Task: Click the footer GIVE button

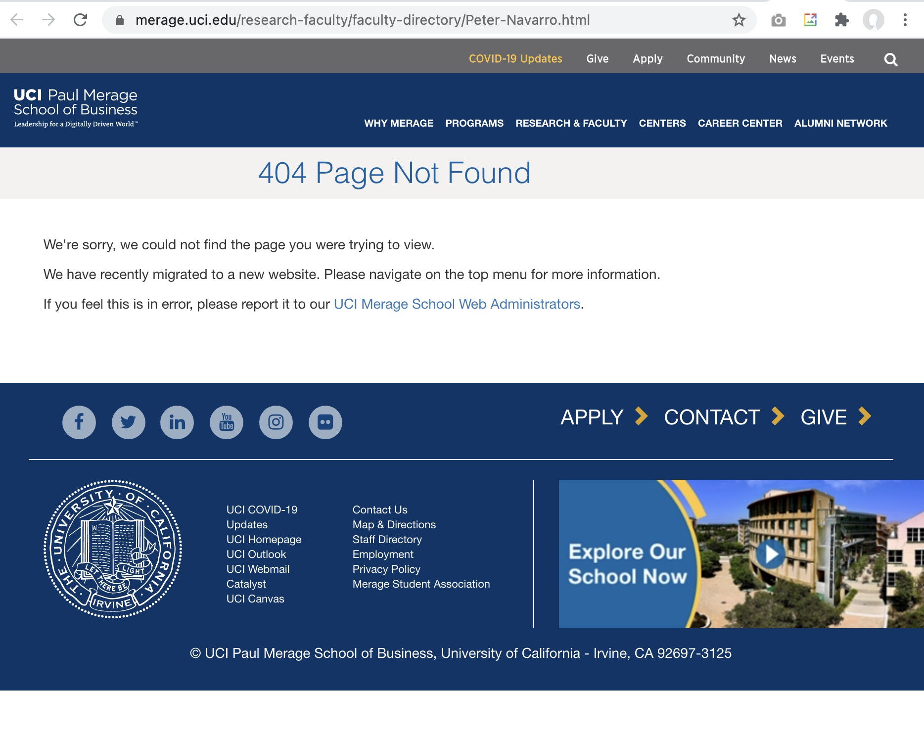Action: pos(836,417)
